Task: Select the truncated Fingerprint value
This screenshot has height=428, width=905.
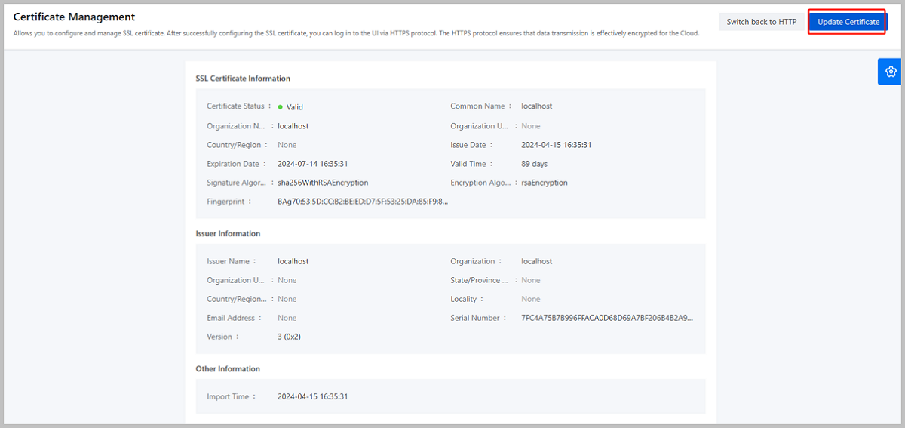Action: 362,202
